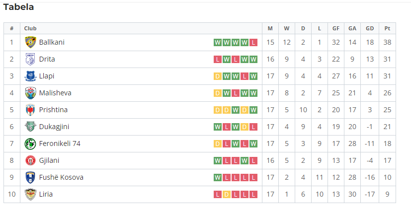Click the Dukagjini club logo

tap(30, 127)
